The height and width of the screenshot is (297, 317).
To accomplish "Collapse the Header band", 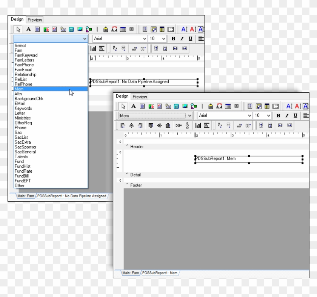I will 127,145.
